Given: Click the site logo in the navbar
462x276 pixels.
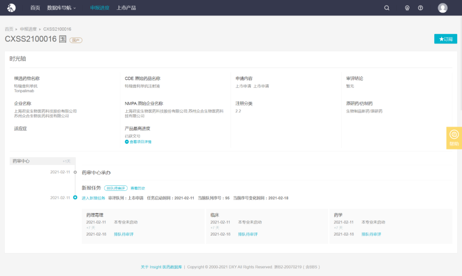Looking at the screenshot, I should click(x=11, y=8).
